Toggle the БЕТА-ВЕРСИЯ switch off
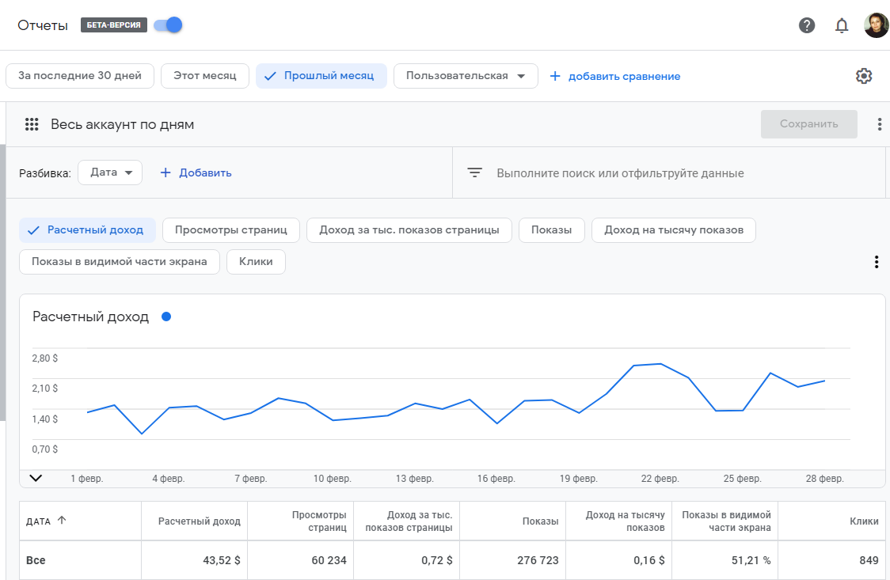This screenshot has height=580, width=890. [x=168, y=25]
